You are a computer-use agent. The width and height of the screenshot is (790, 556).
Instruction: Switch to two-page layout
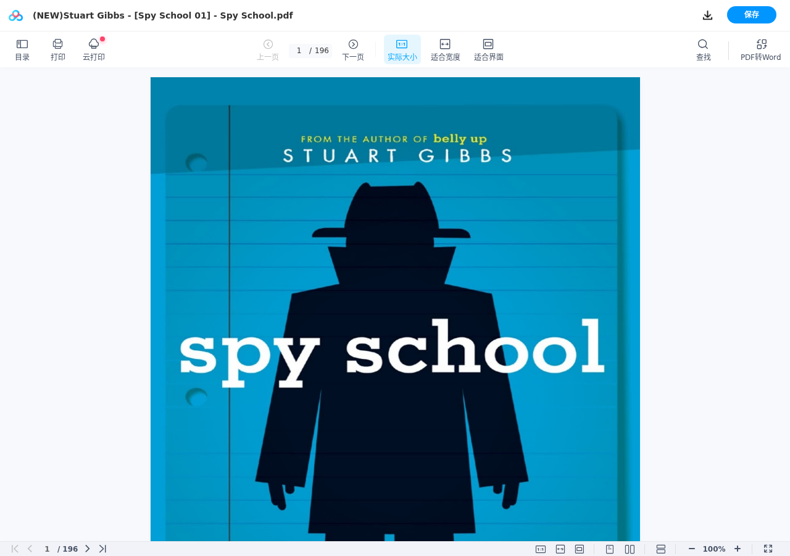pos(630,549)
